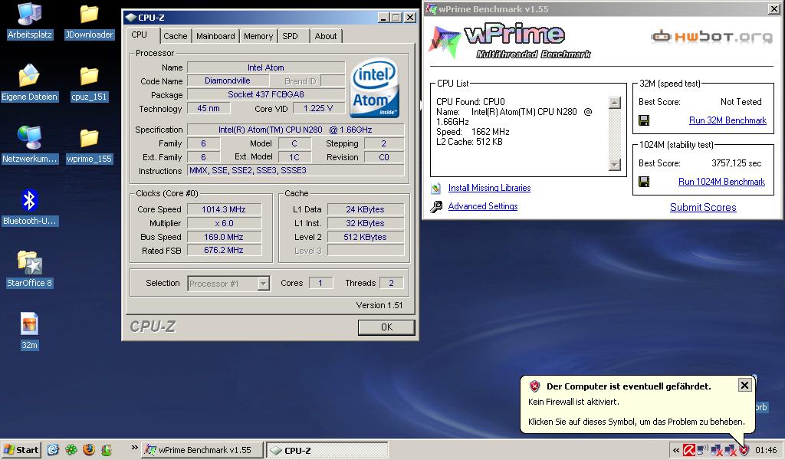Select the Bluetooth desktop shortcut
The width and height of the screenshot is (785, 460).
point(29,200)
